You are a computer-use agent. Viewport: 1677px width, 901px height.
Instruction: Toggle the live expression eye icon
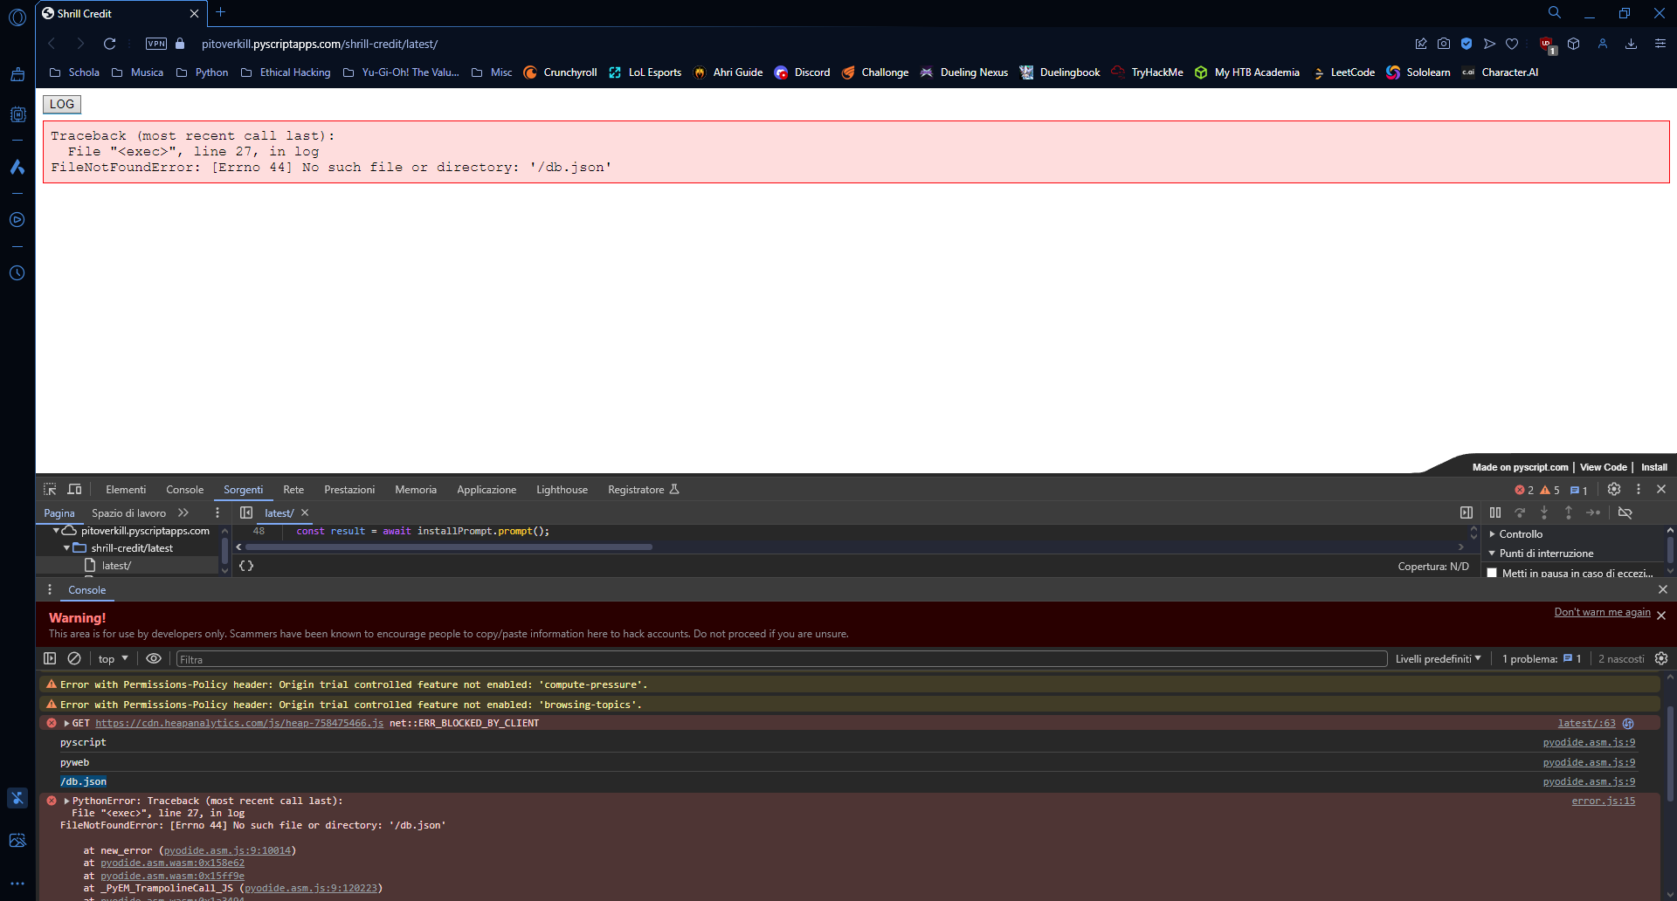pyautogui.click(x=154, y=659)
